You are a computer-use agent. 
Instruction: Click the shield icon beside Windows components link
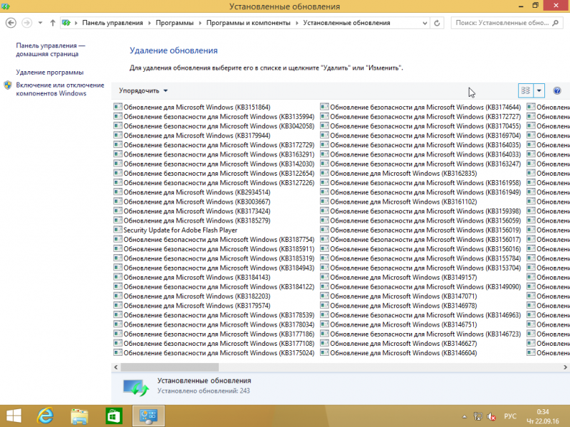[8, 85]
